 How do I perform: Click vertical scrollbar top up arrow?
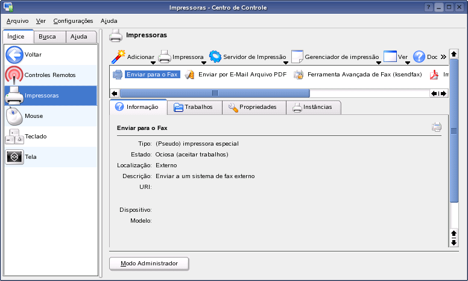[x=454, y=54]
